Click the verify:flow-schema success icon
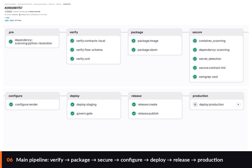252x168 pixels. 72,50
